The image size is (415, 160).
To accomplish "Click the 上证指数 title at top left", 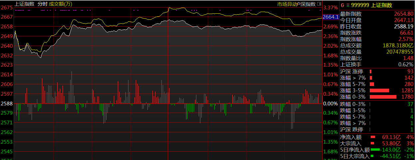I will pos(25,4).
